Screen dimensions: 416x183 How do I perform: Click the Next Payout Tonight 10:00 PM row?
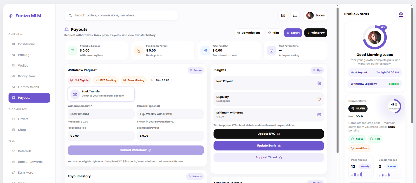(375, 72)
